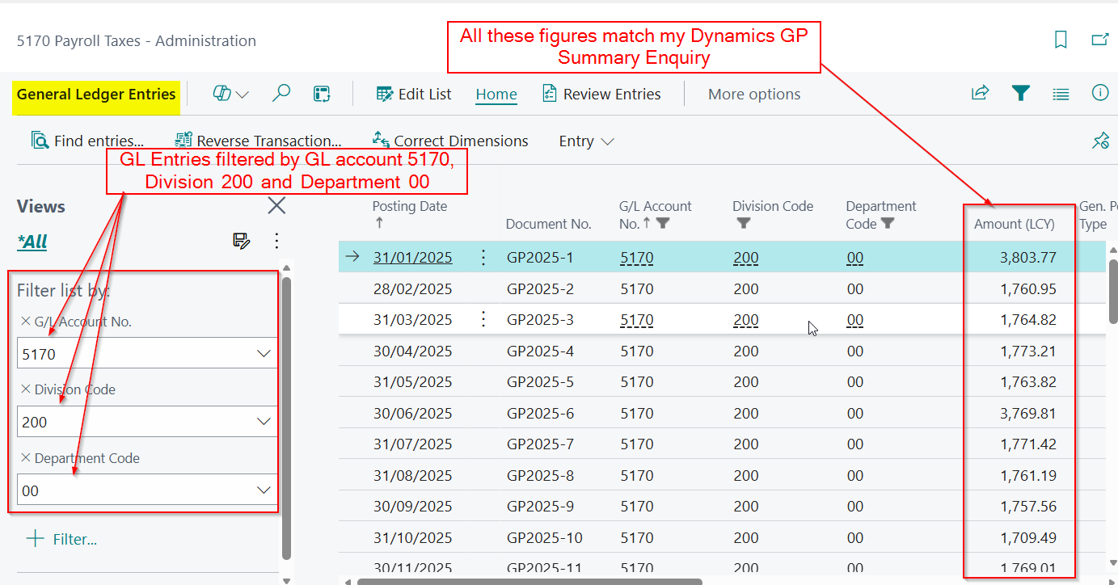Expand the G/L Account No. filter dropdown

pyautogui.click(x=263, y=354)
